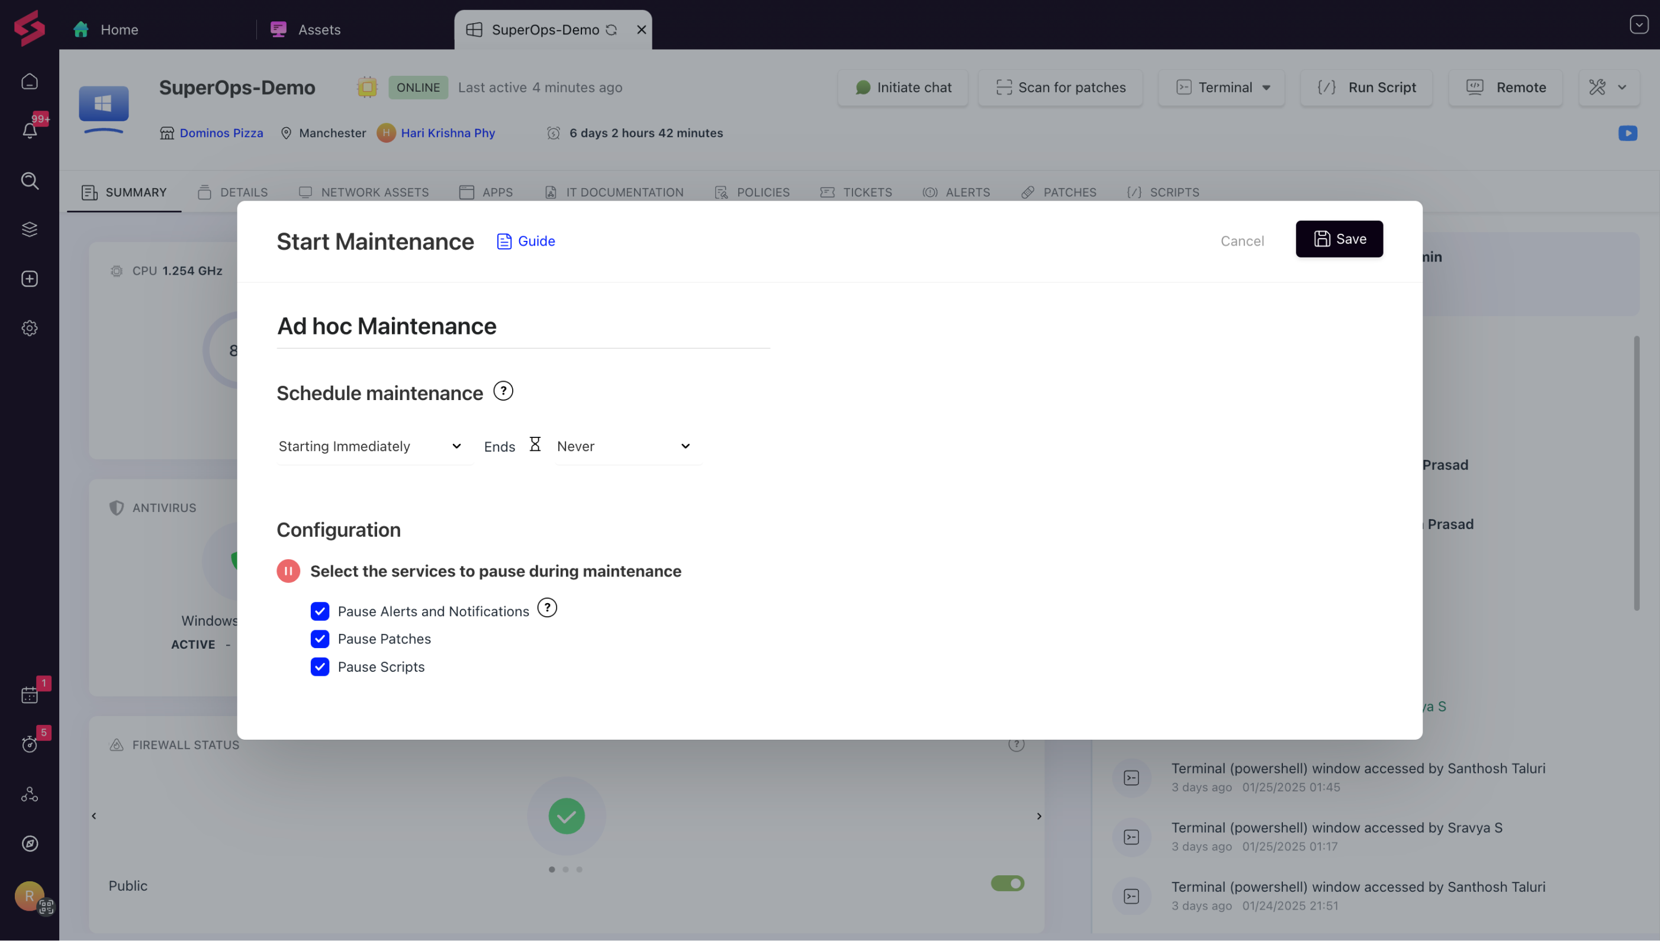Open the Starting Immediately dropdown
The height and width of the screenshot is (941, 1660).
click(371, 446)
